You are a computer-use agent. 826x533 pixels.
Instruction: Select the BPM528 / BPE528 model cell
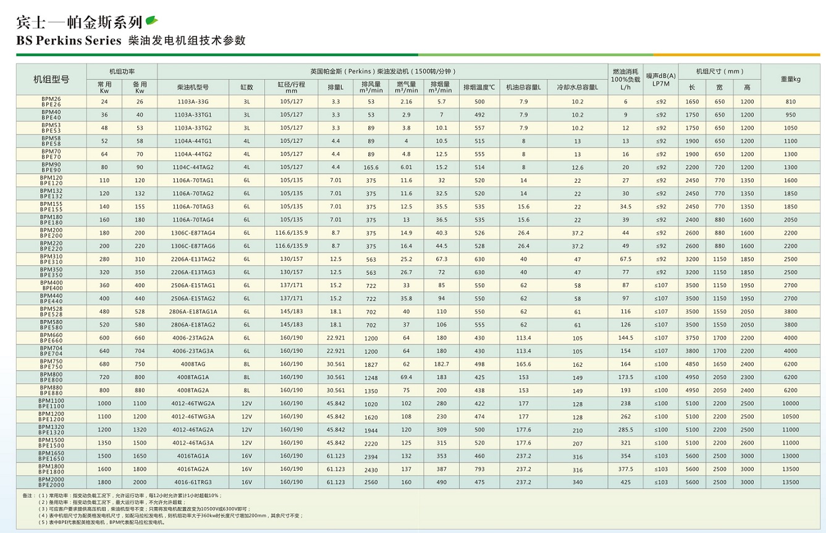51,311
